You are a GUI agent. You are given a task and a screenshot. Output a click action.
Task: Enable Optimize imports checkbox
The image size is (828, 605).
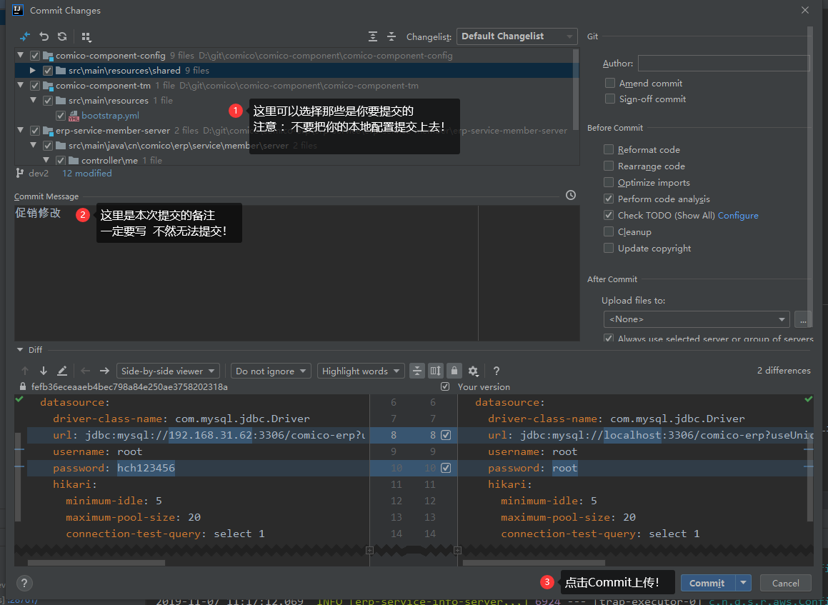click(x=609, y=182)
